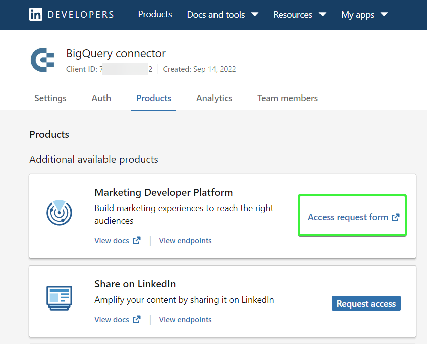Switch to the Team members tab

(x=287, y=98)
